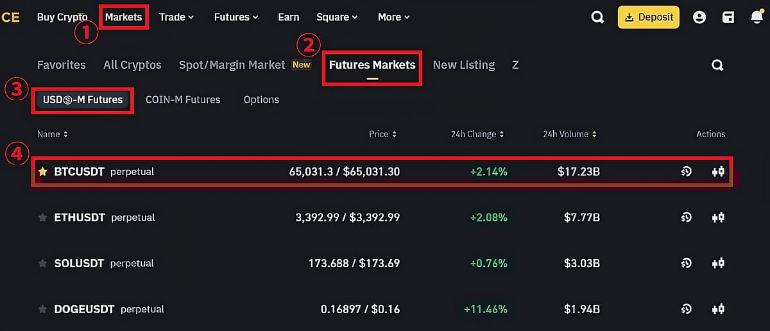The image size is (770, 331).
Task: Open the More dropdown menu
Action: (x=393, y=17)
